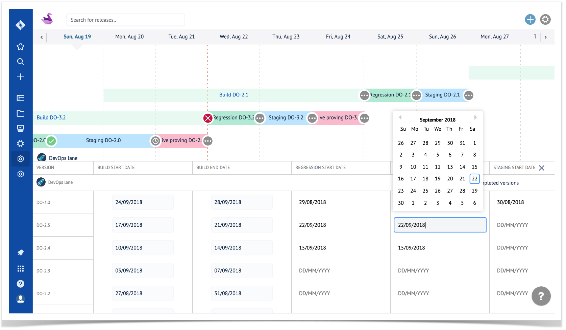Go to previous days in timeline header

(x=42, y=37)
